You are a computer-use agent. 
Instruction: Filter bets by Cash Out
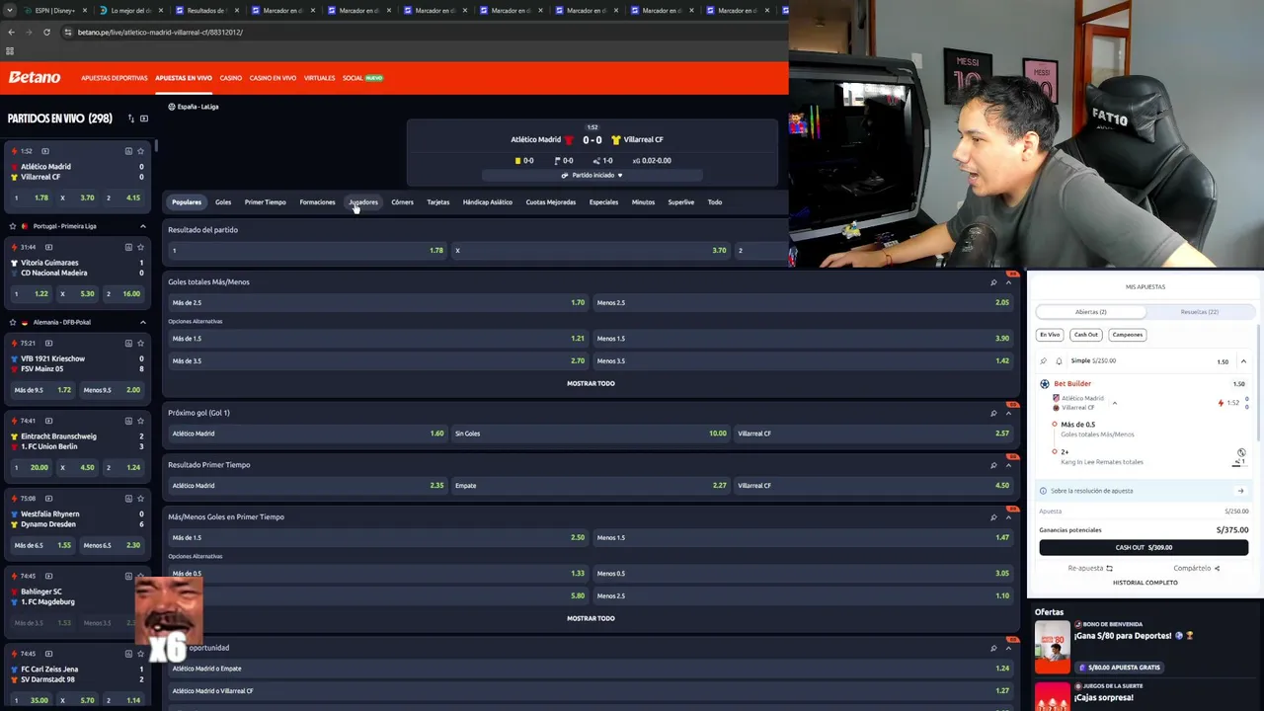[x=1086, y=335]
